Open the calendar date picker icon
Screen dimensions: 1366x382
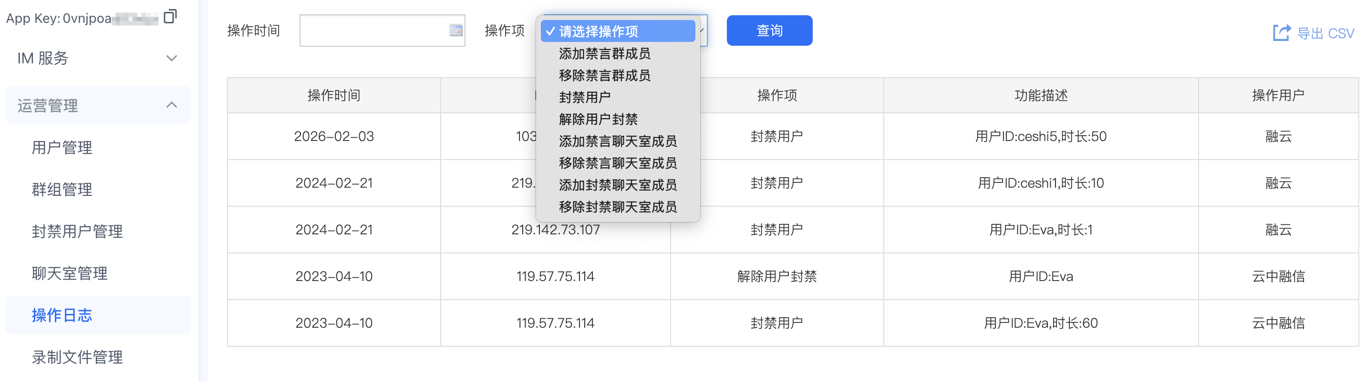pyautogui.click(x=455, y=31)
